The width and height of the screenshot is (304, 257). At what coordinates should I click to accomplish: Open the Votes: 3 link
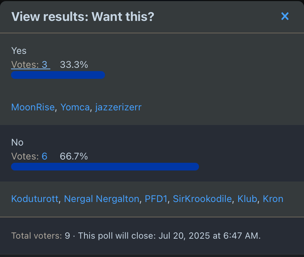point(30,65)
